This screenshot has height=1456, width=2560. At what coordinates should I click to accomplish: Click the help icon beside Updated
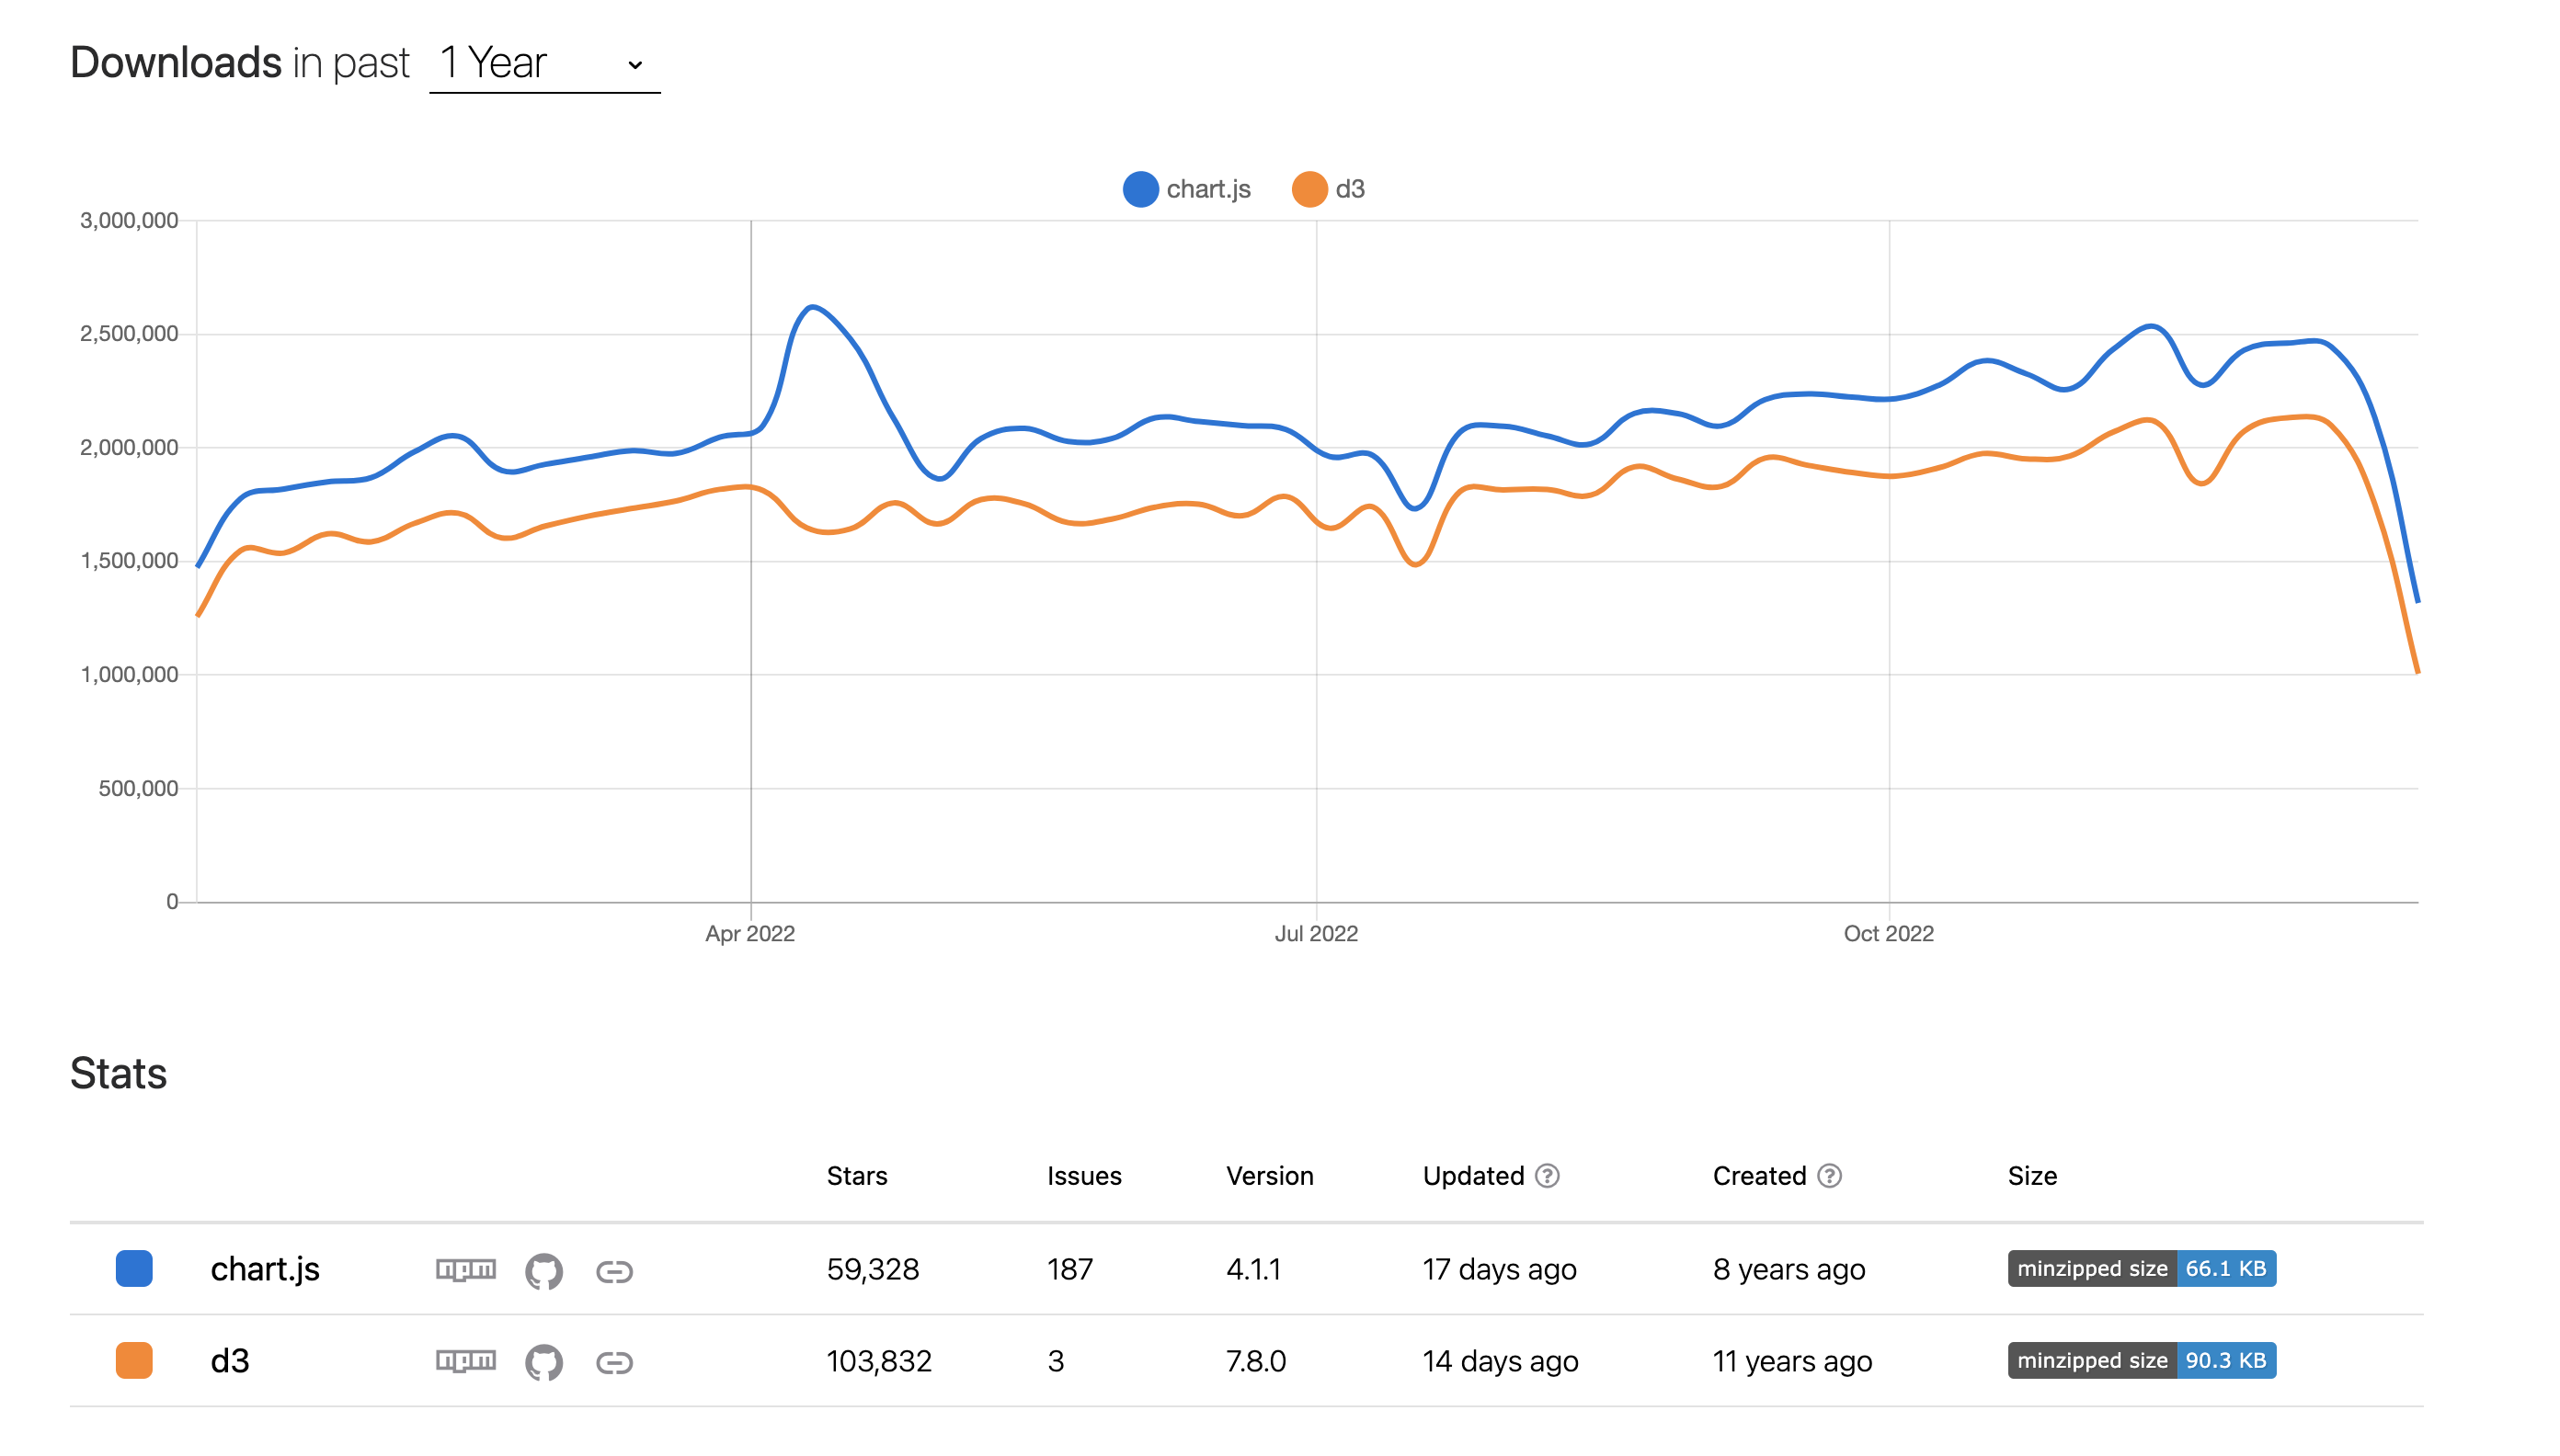tap(1548, 1176)
